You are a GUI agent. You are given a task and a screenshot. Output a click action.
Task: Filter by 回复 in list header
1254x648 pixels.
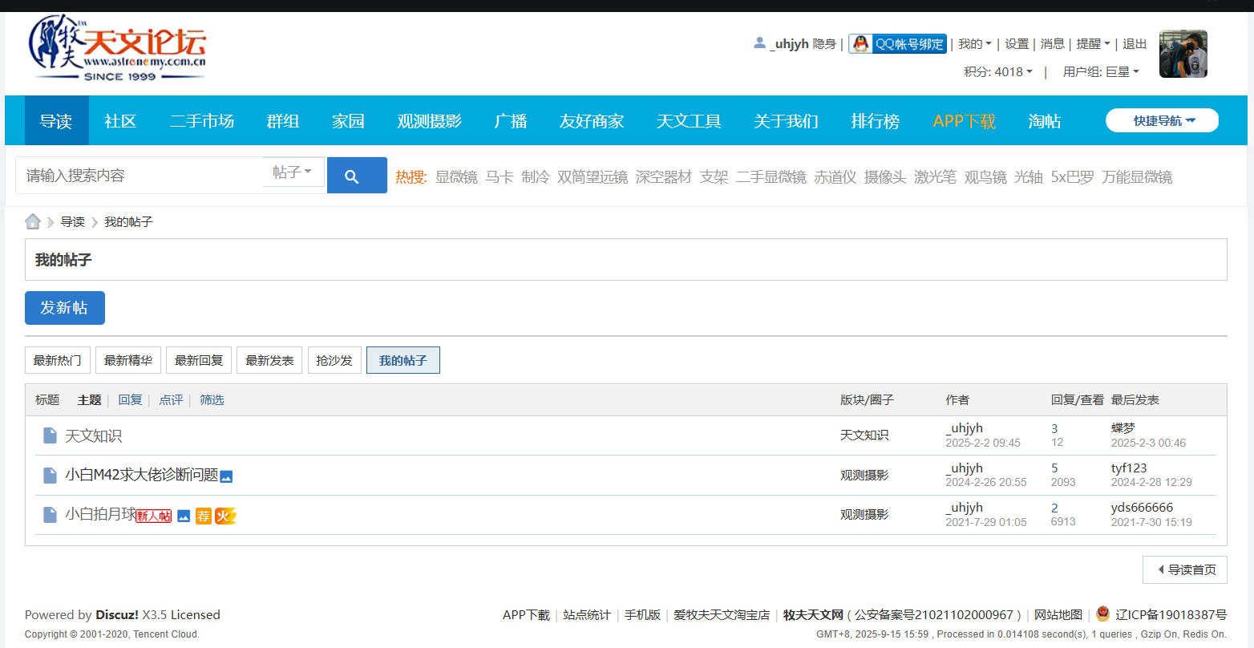(x=130, y=399)
